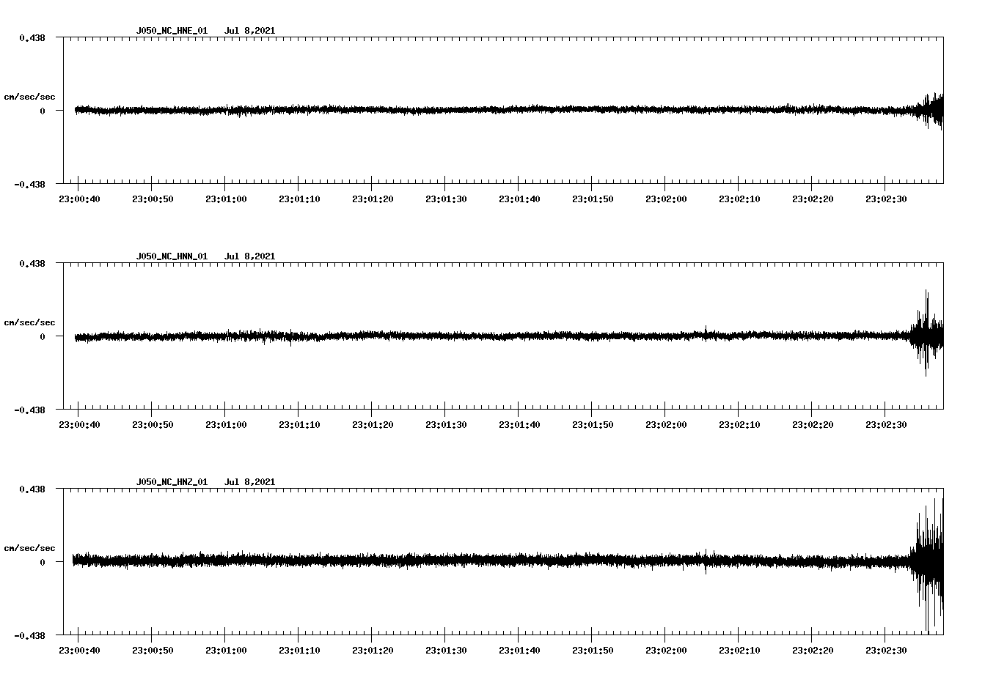The height and width of the screenshot is (677, 996).
Task: Click the Jul 8,2021 label on bottom plot
Action: click(250, 482)
